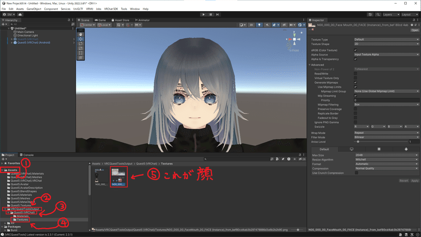Toggle scene lighting lightbulb

click(259, 25)
